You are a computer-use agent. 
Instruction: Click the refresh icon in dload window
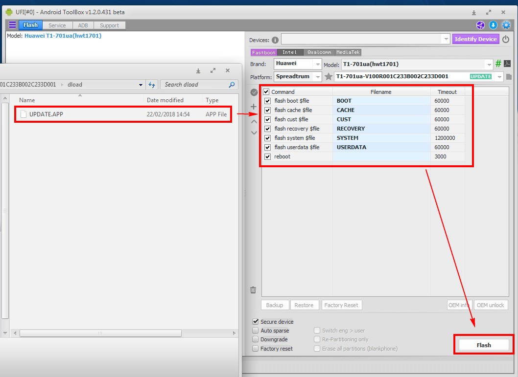click(x=152, y=85)
